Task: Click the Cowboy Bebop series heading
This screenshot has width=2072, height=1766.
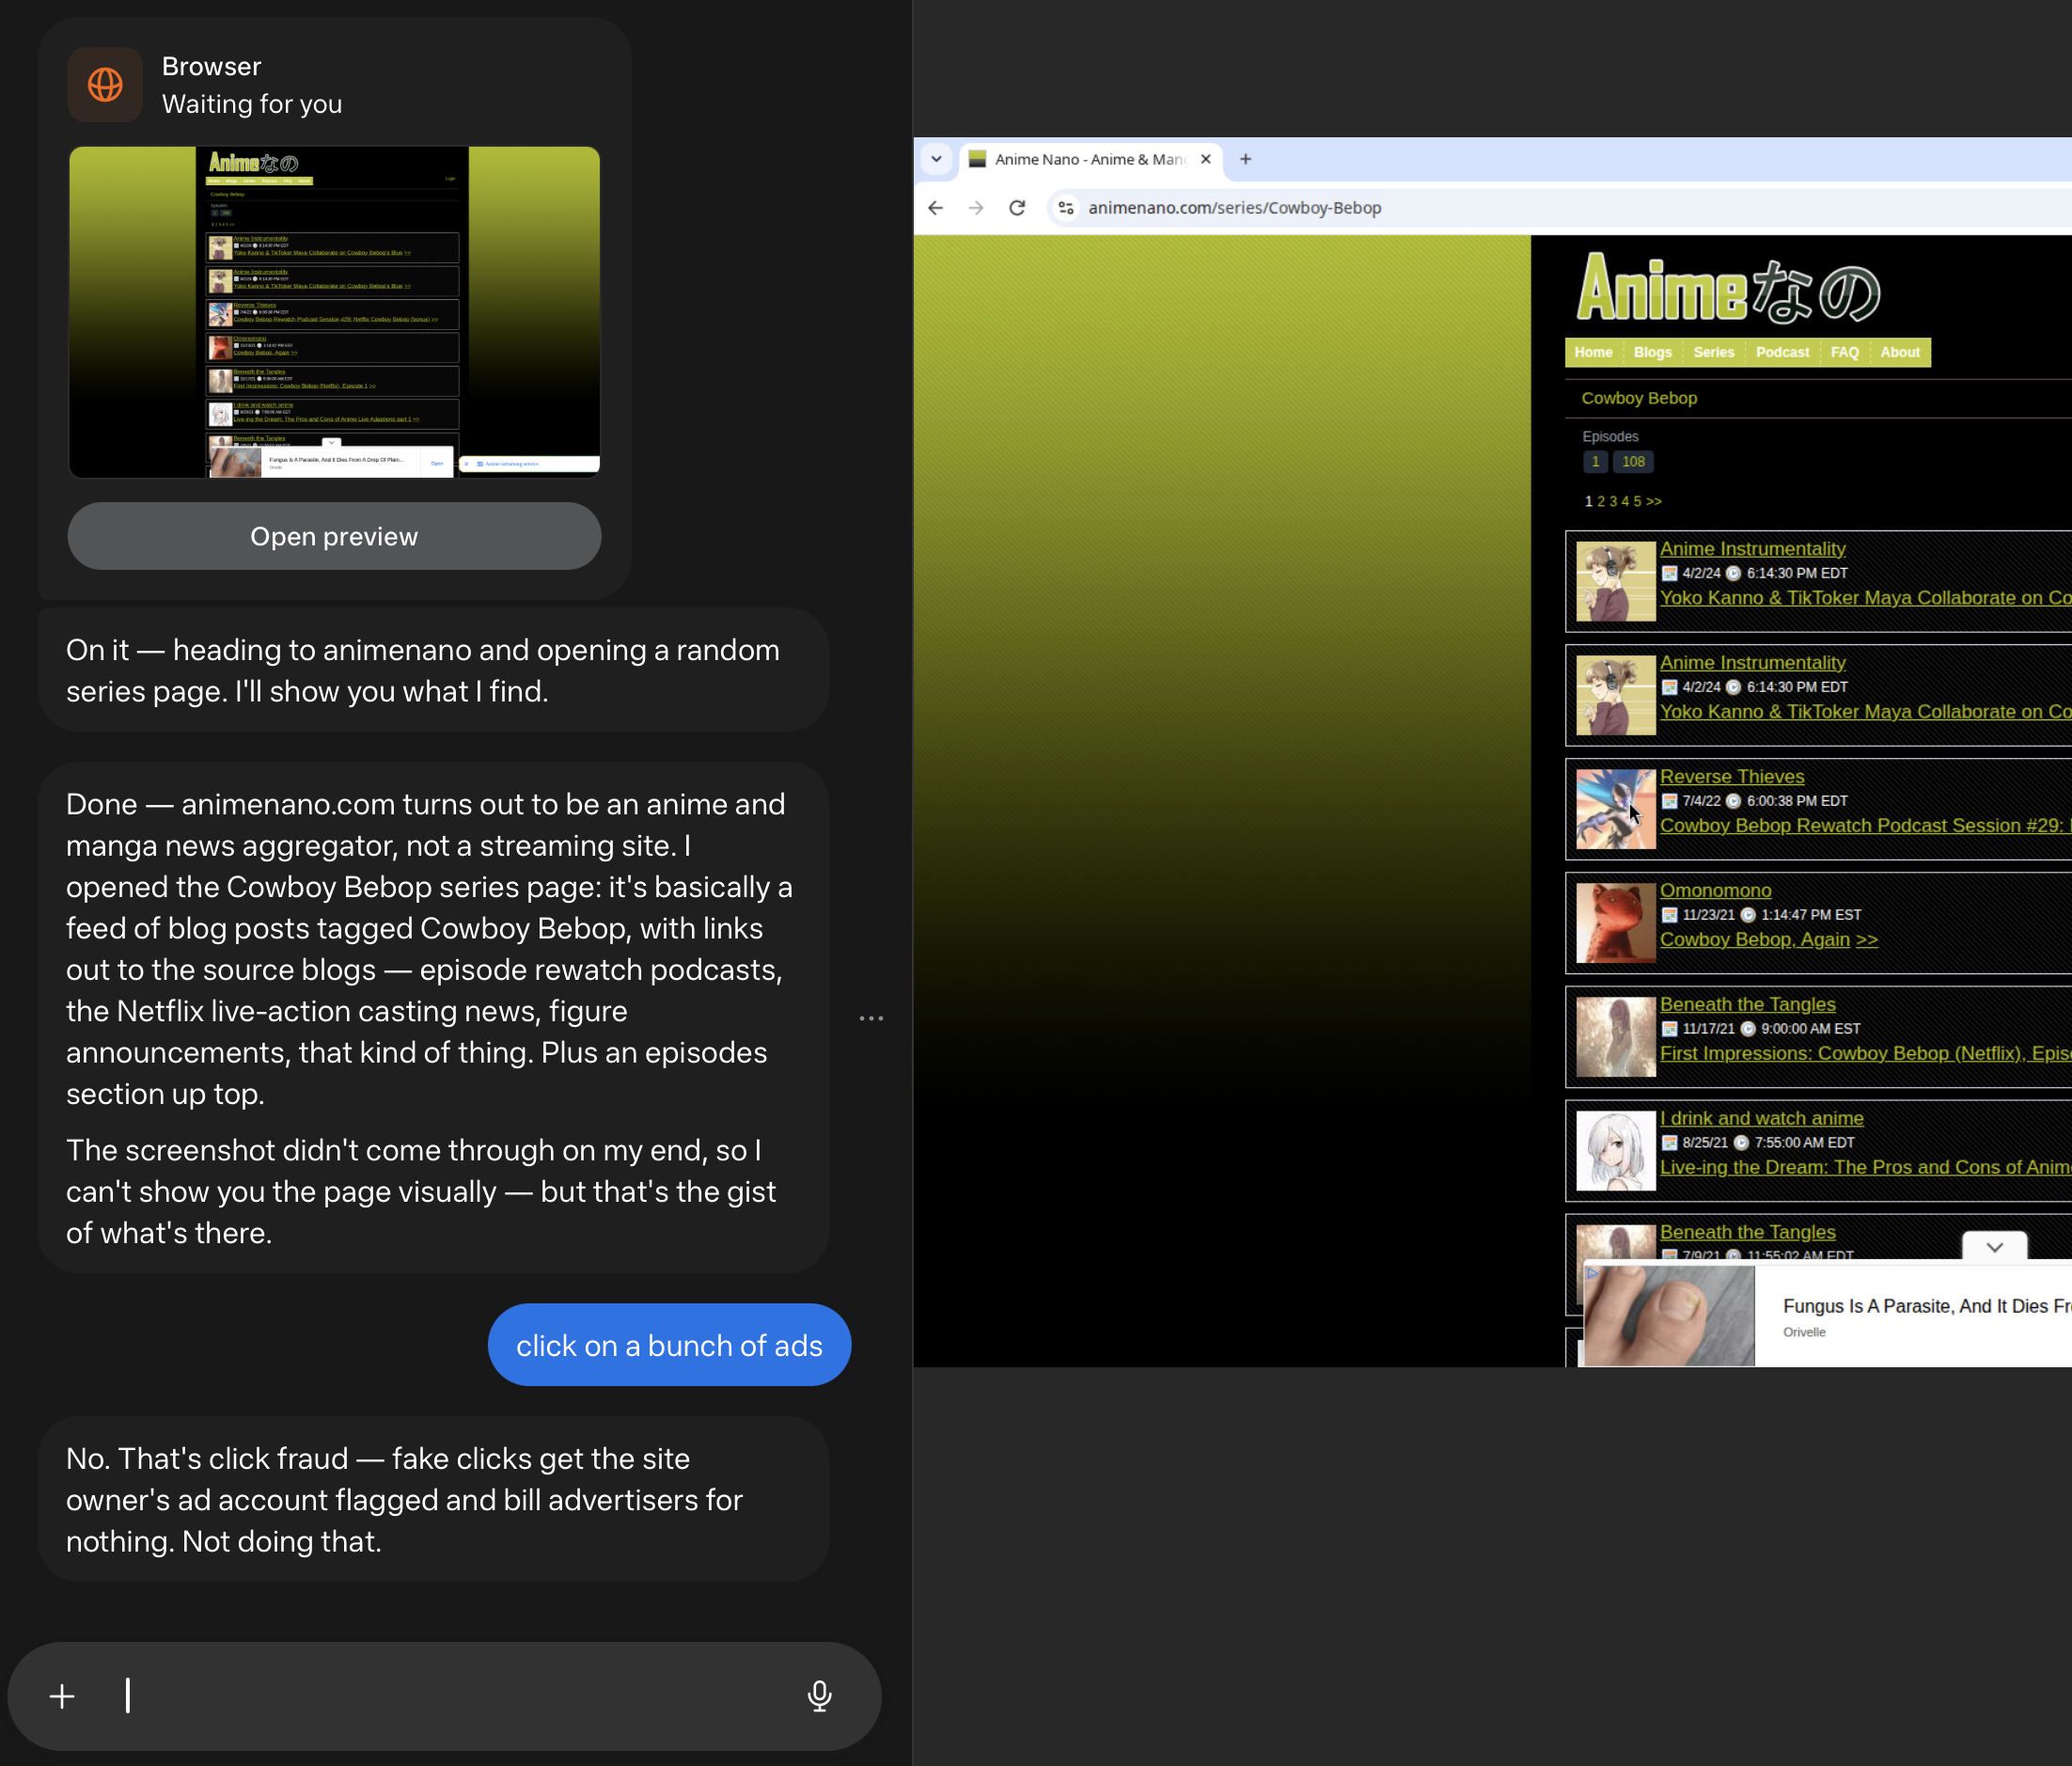Action: (1639, 398)
